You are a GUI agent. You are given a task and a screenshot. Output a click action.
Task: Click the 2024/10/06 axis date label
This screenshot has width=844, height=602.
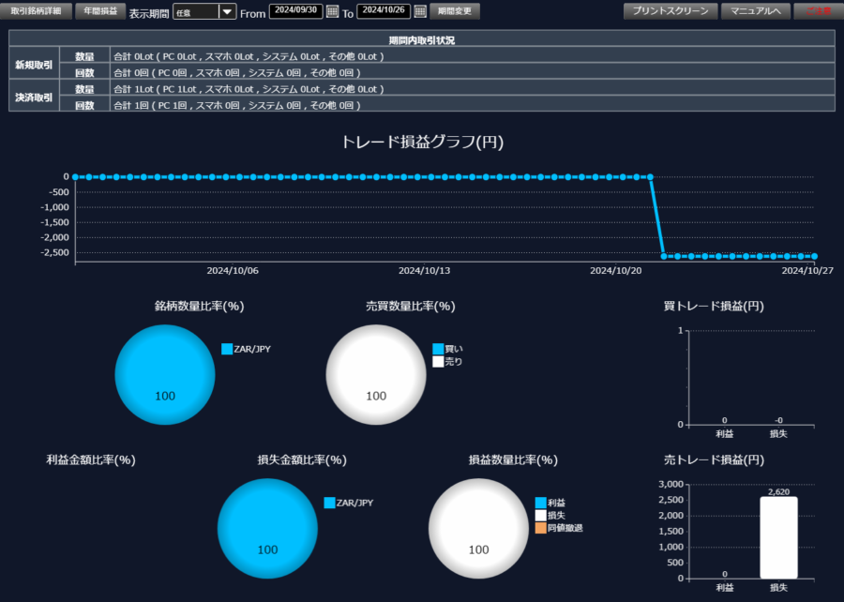[x=233, y=271]
